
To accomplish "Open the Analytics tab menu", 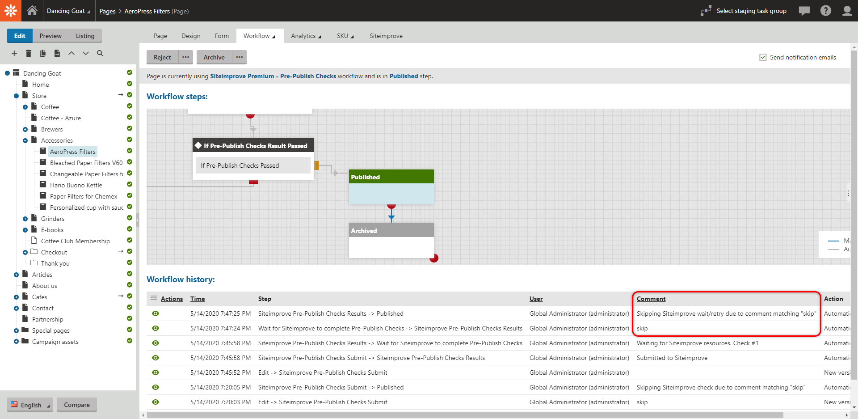I will click(306, 36).
